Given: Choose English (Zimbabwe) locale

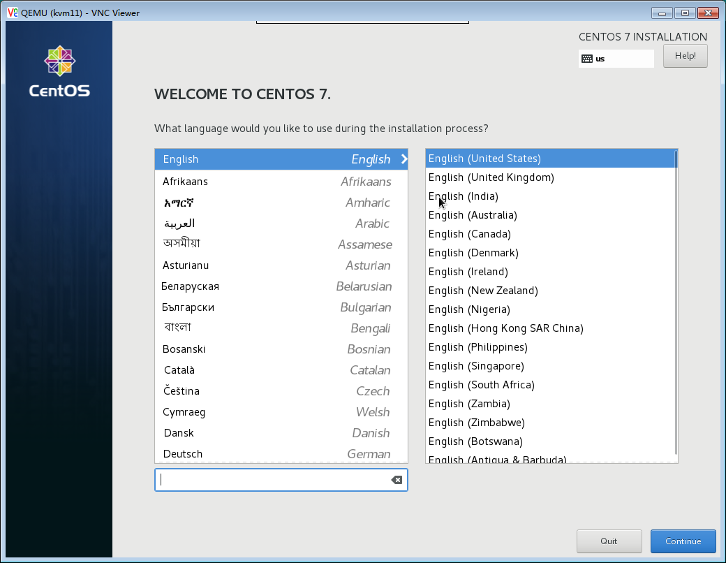Looking at the screenshot, I should click(550, 423).
